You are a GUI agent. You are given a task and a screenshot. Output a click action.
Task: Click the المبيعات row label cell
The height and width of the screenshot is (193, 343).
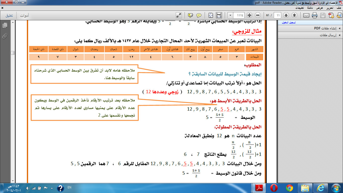pos(254,57)
